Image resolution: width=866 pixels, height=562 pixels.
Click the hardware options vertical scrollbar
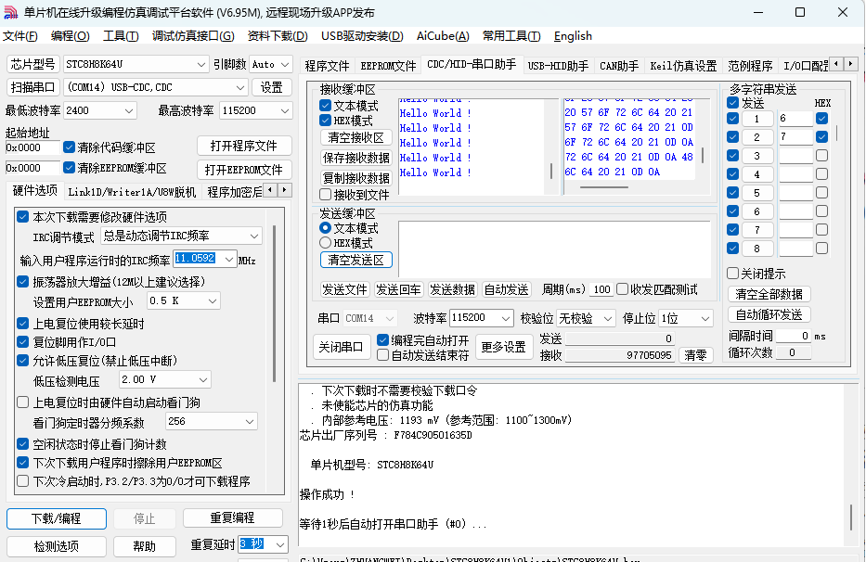(274, 297)
